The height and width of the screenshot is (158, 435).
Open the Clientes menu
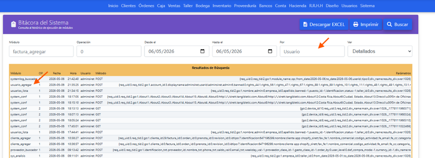pyautogui.click(x=128, y=6)
